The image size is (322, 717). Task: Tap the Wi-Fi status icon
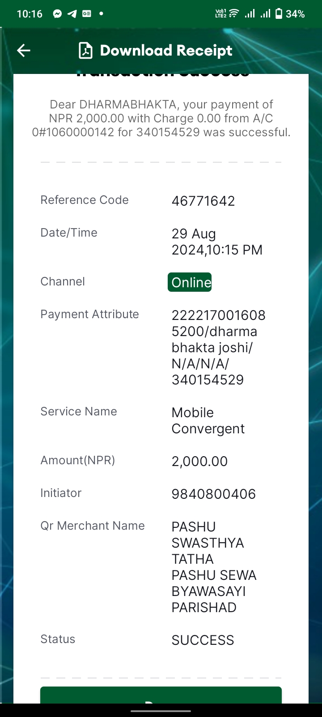[x=233, y=14]
